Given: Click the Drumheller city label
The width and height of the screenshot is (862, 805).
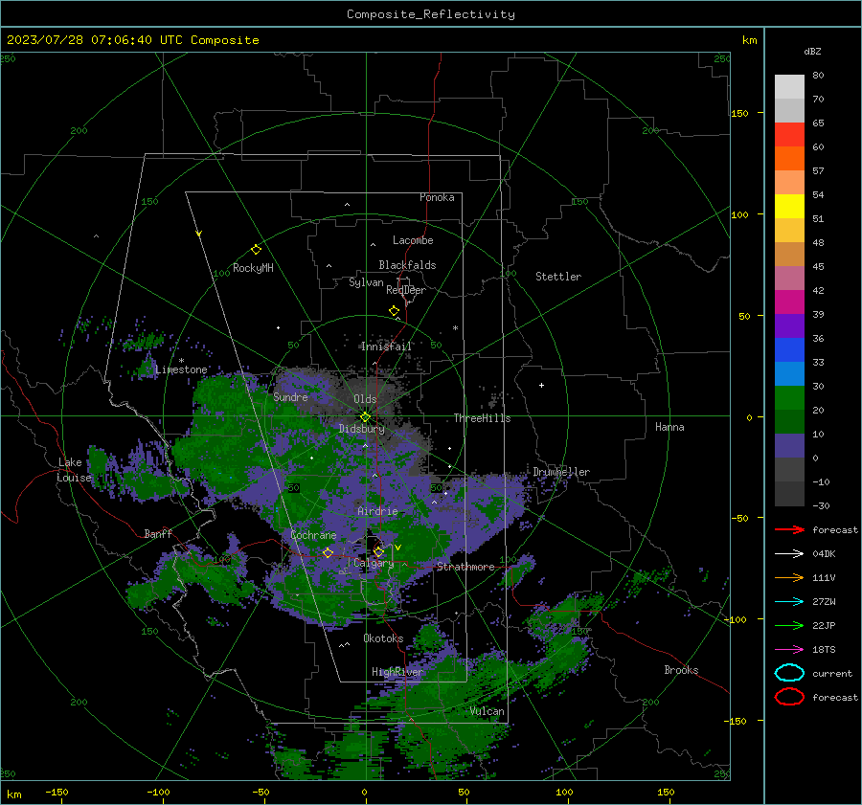Looking at the screenshot, I should [x=561, y=472].
